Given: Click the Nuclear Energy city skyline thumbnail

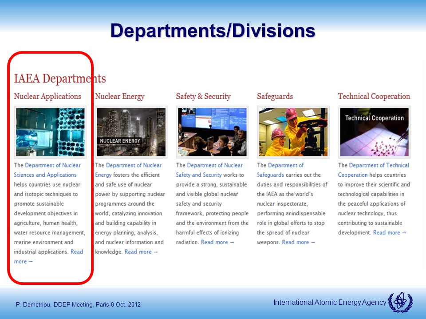Looking at the screenshot, I should pyautogui.click(x=131, y=132).
